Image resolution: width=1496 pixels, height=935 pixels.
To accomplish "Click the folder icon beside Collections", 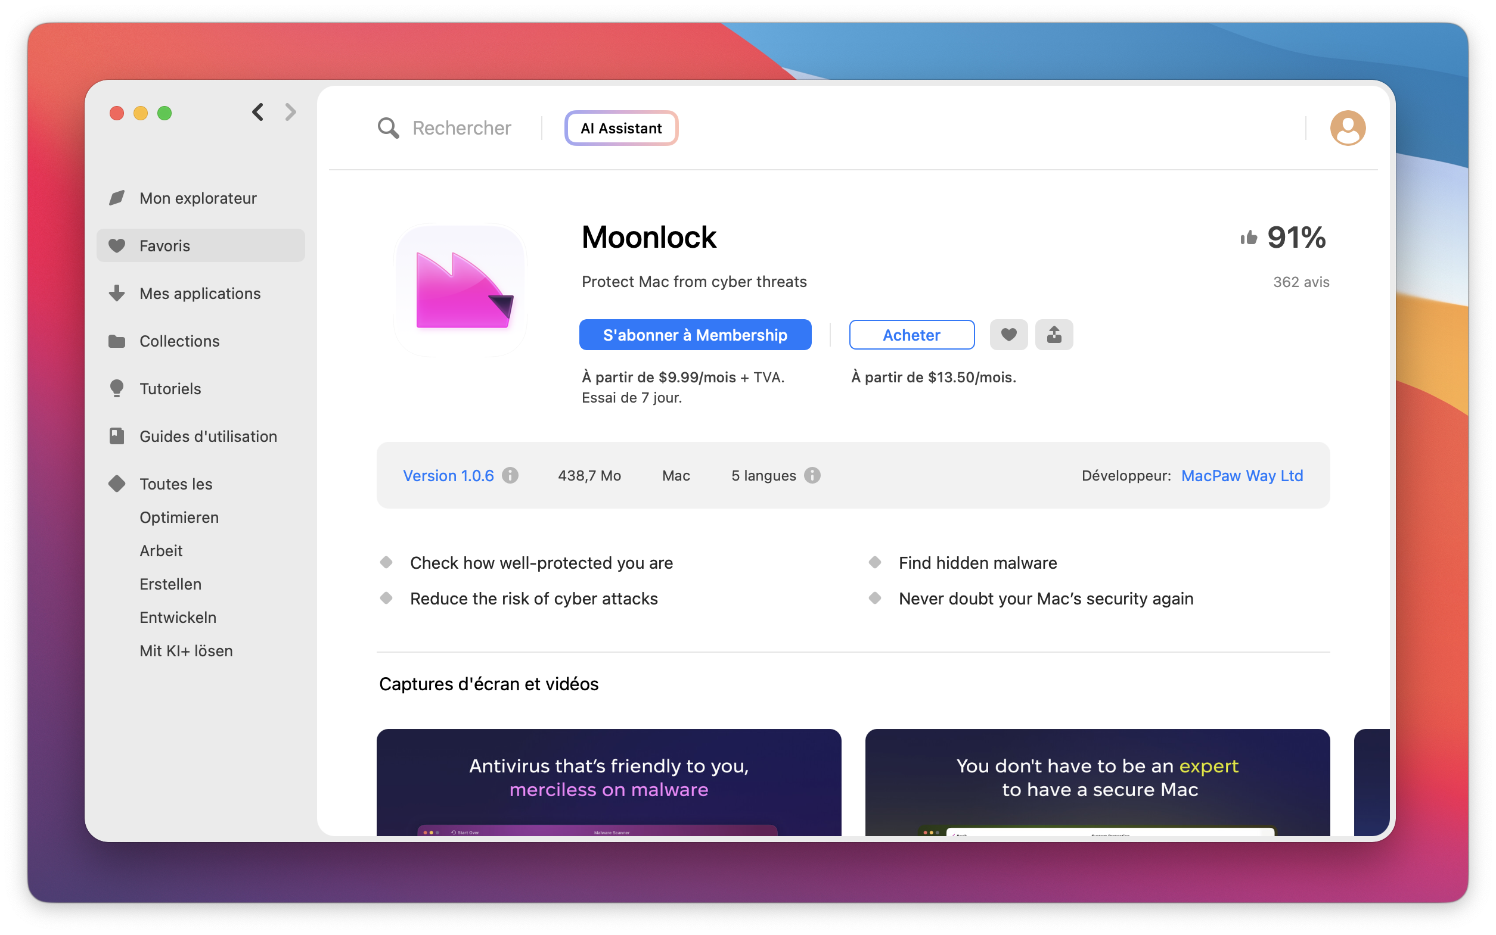I will [117, 341].
